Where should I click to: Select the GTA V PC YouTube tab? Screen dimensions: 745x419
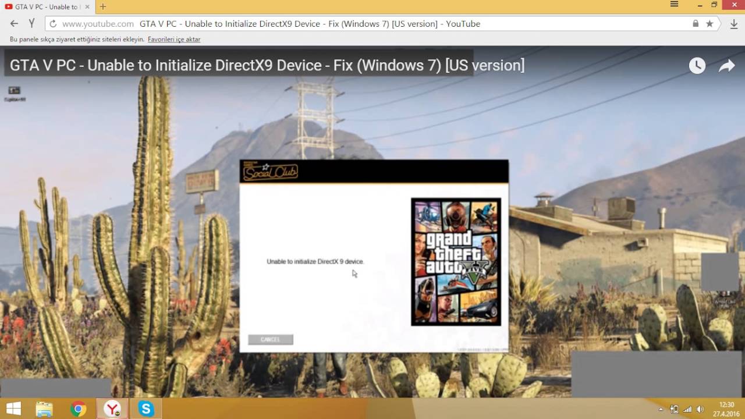pyautogui.click(x=47, y=7)
